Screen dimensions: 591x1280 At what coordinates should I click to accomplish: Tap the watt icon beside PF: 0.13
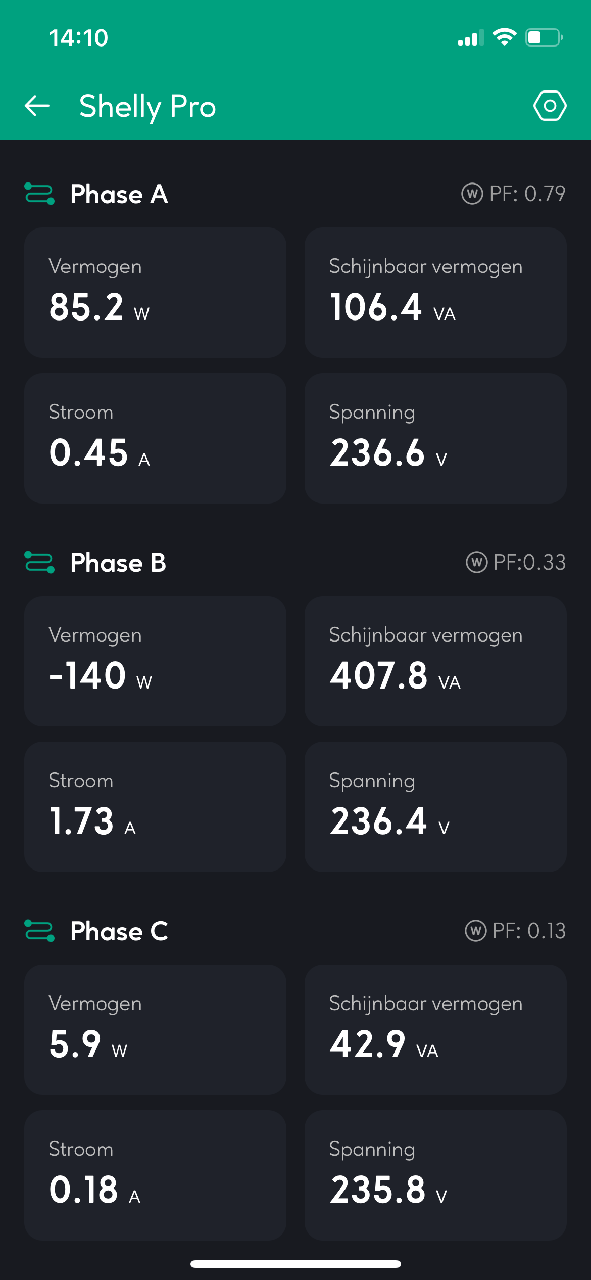click(475, 931)
